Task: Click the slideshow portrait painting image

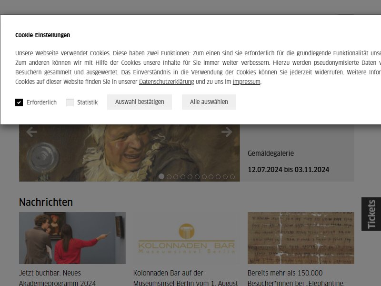Action: 130,153
